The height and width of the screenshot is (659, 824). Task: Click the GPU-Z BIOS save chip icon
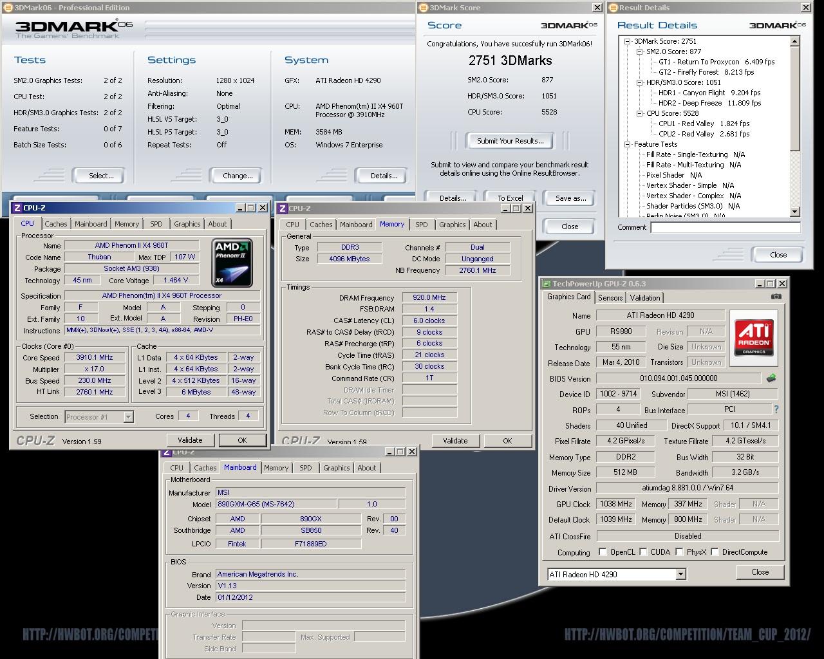[x=771, y=378]
